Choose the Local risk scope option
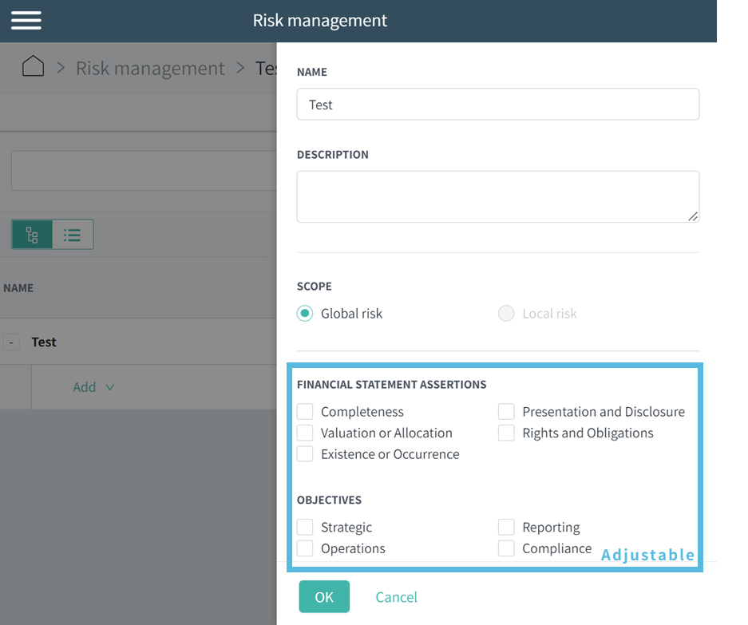 click(x=506, y=314)
